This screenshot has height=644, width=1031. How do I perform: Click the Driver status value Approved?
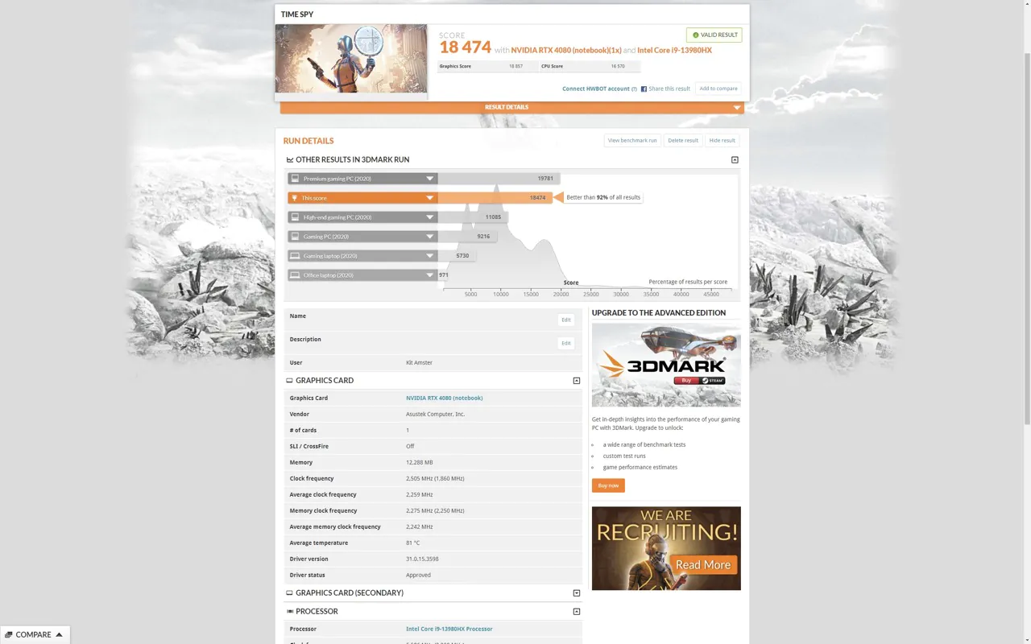tap(418, 575)
